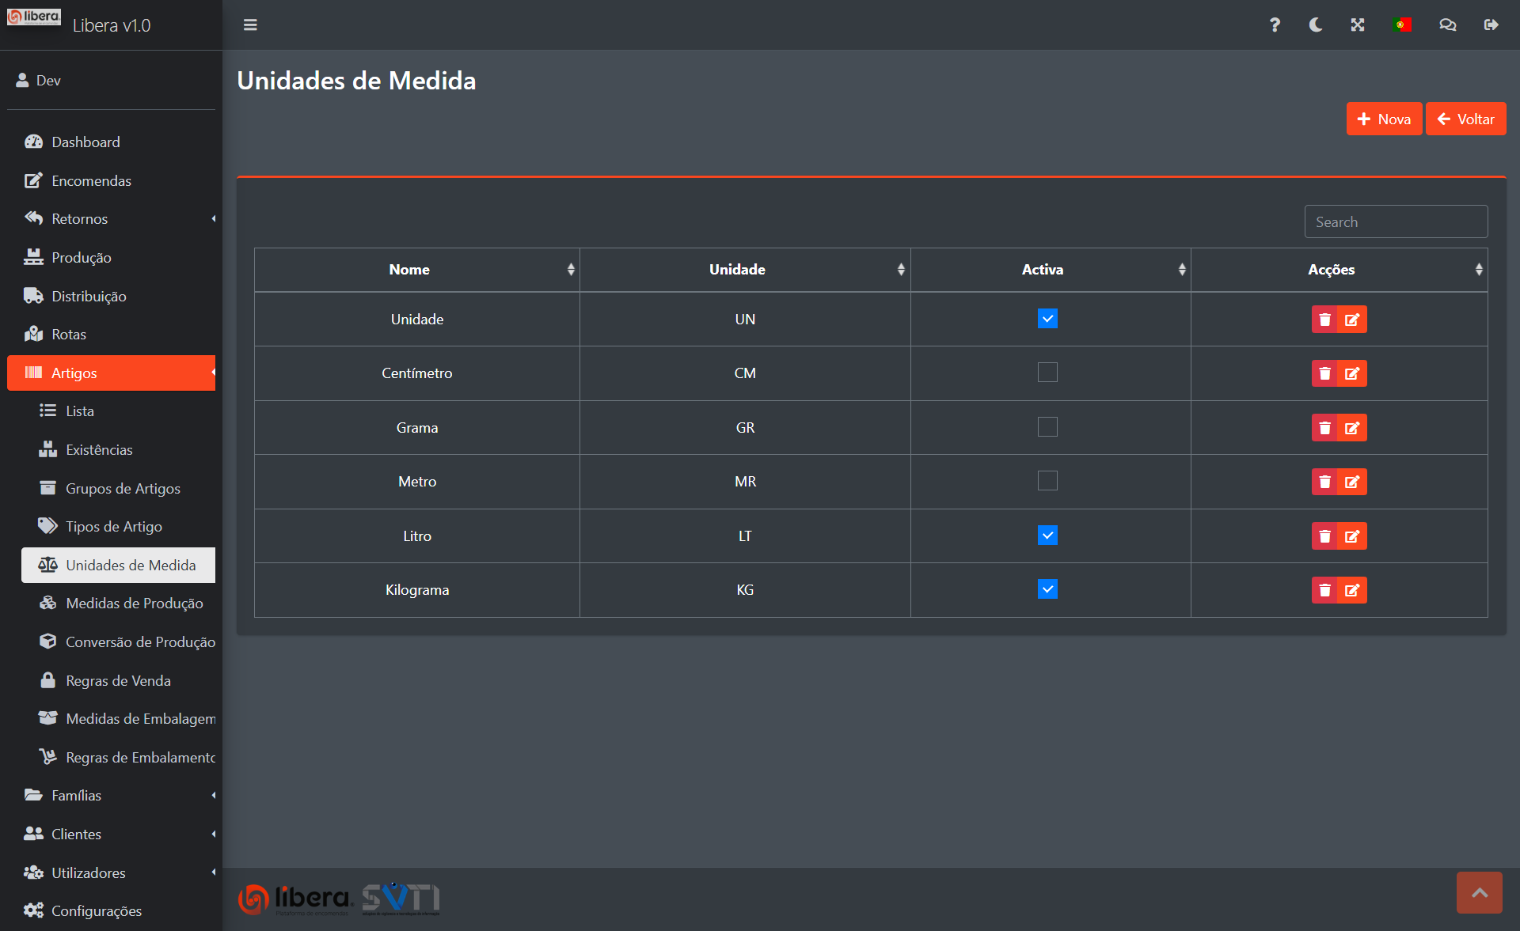This screenshot has width=1520, height=931.
Task: Open the Portuguese flag language selector
Action: pos(1402,25)
